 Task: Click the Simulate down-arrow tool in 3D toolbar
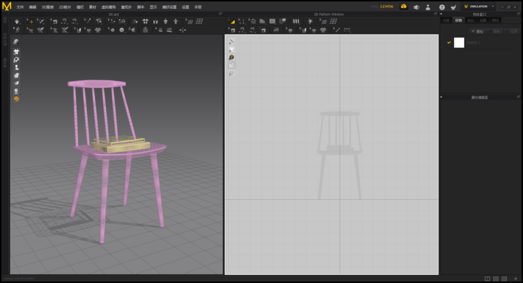(x=17, y=21)
